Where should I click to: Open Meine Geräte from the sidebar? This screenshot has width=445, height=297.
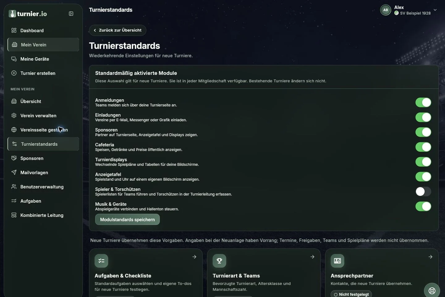[43, 59]
